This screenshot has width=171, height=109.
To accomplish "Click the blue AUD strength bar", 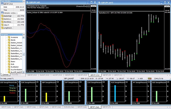I will pyautogui.click(x=115, y=93).
